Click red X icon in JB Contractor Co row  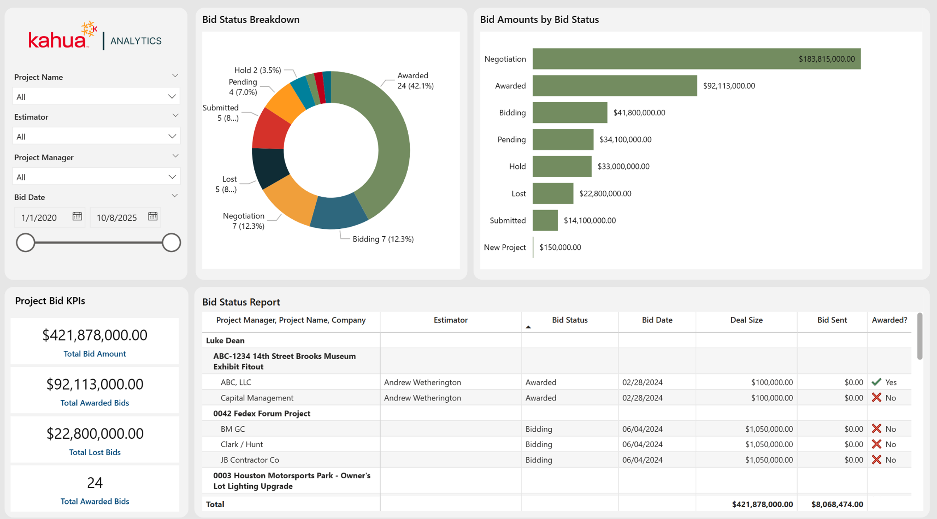pos(876,460)
